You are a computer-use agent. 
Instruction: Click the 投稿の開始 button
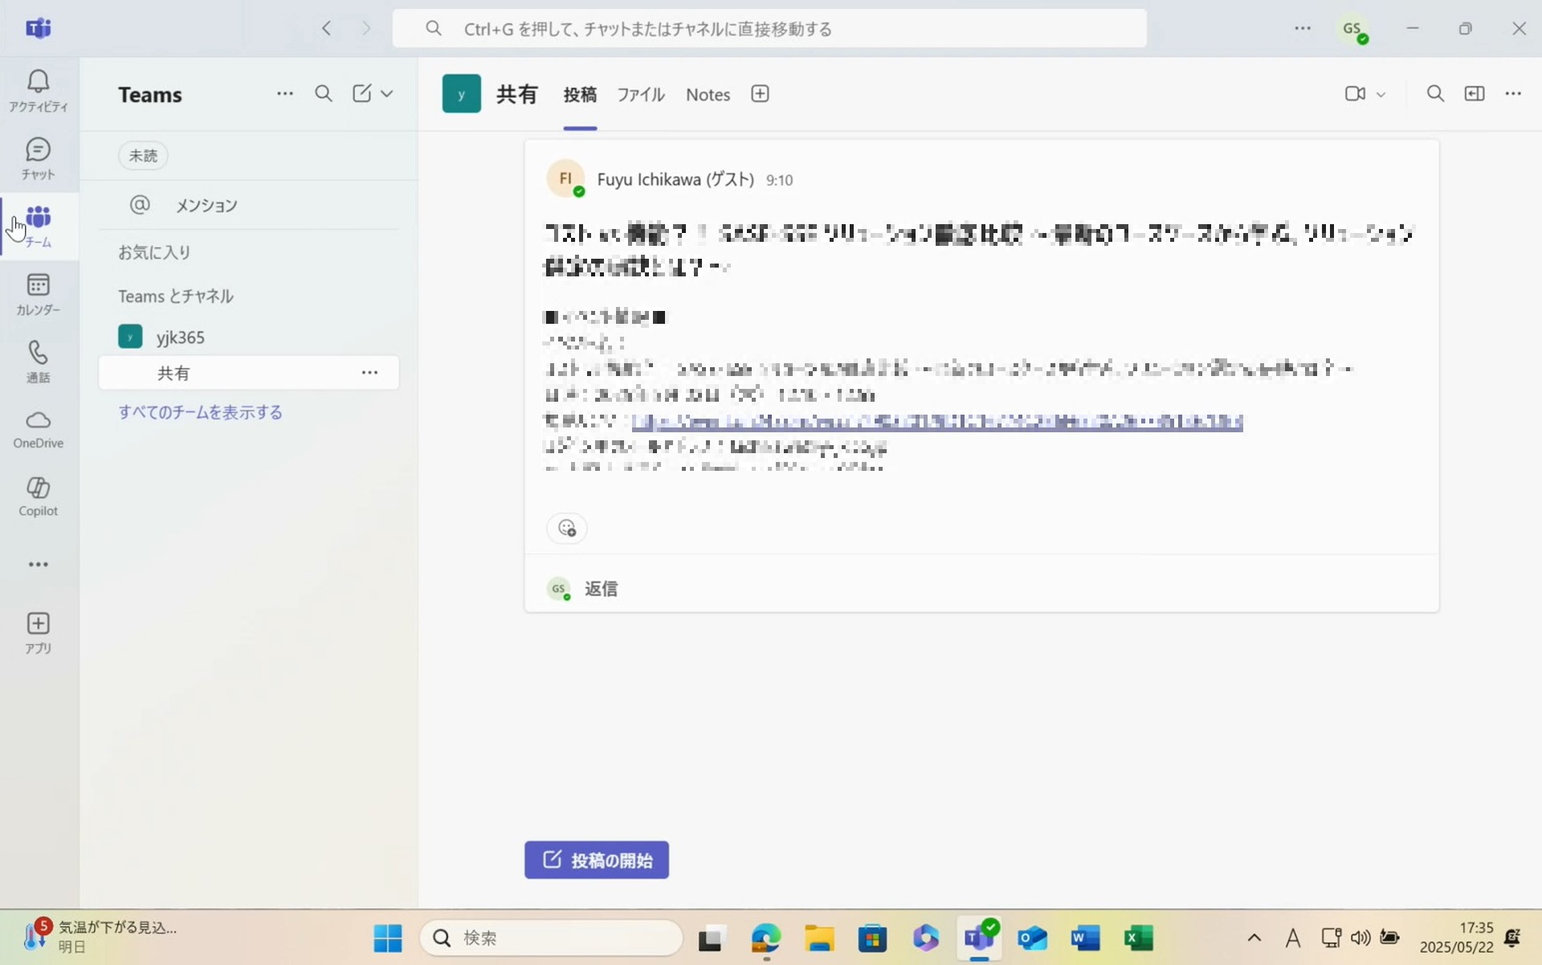click(596, 860)
